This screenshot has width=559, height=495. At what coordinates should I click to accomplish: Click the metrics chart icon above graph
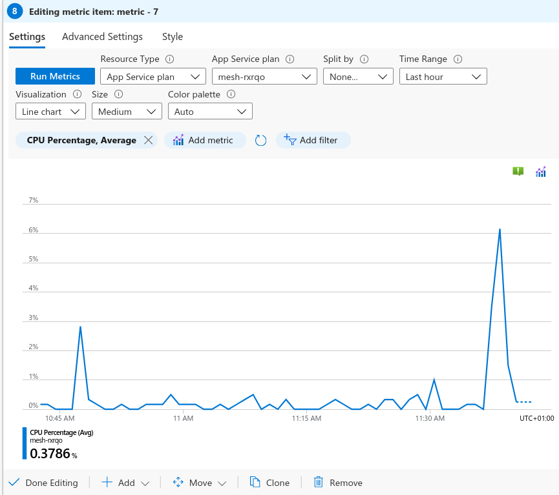pos(541,172)
